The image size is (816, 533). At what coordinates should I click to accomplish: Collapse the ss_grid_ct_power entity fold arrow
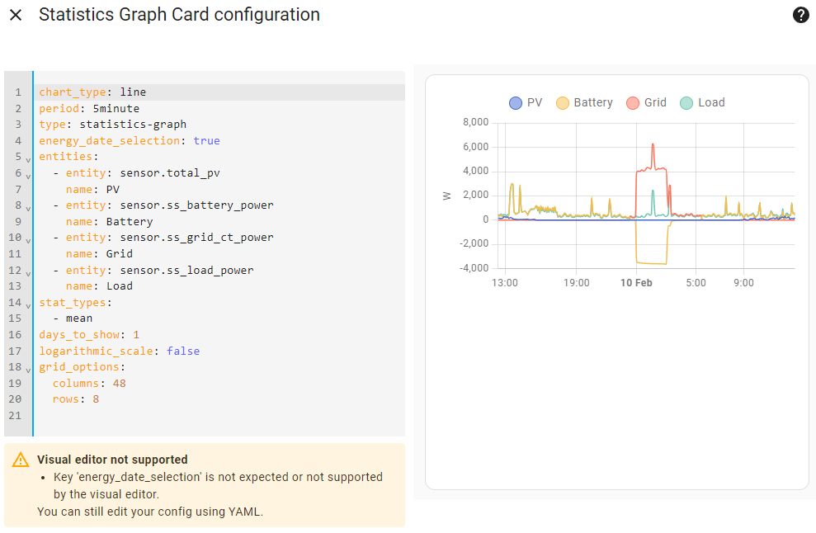tap(28, 240)
